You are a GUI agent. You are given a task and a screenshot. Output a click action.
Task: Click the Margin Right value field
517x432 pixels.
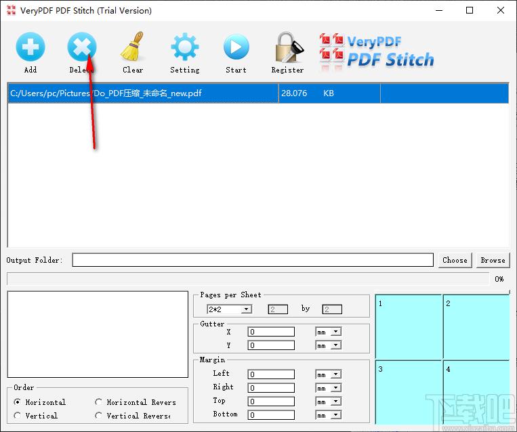[x=271, y=387]
